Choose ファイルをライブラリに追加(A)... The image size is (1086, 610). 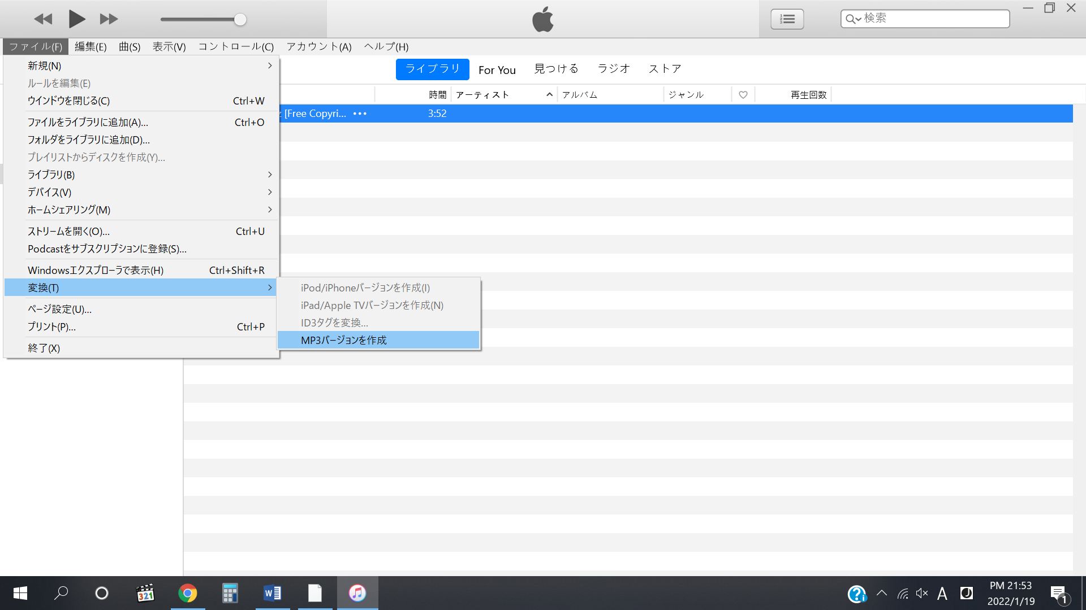point(141,123)
